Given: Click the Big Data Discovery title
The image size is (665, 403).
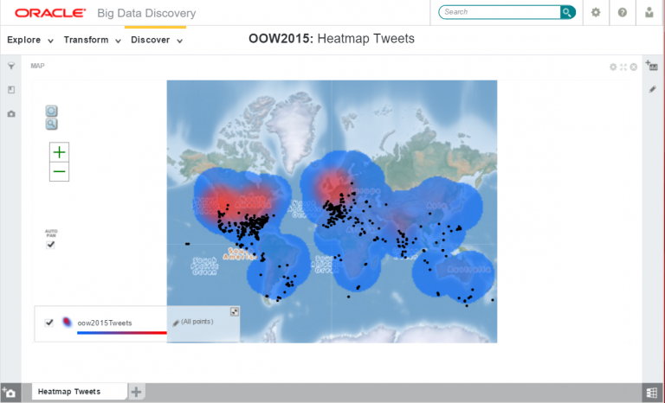Looking at the screenshot, I should pos(146,13).
